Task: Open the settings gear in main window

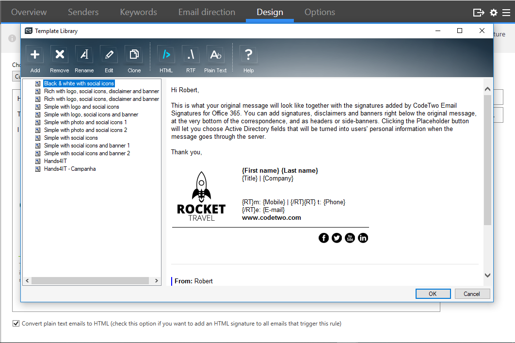Action: [494, 13]
